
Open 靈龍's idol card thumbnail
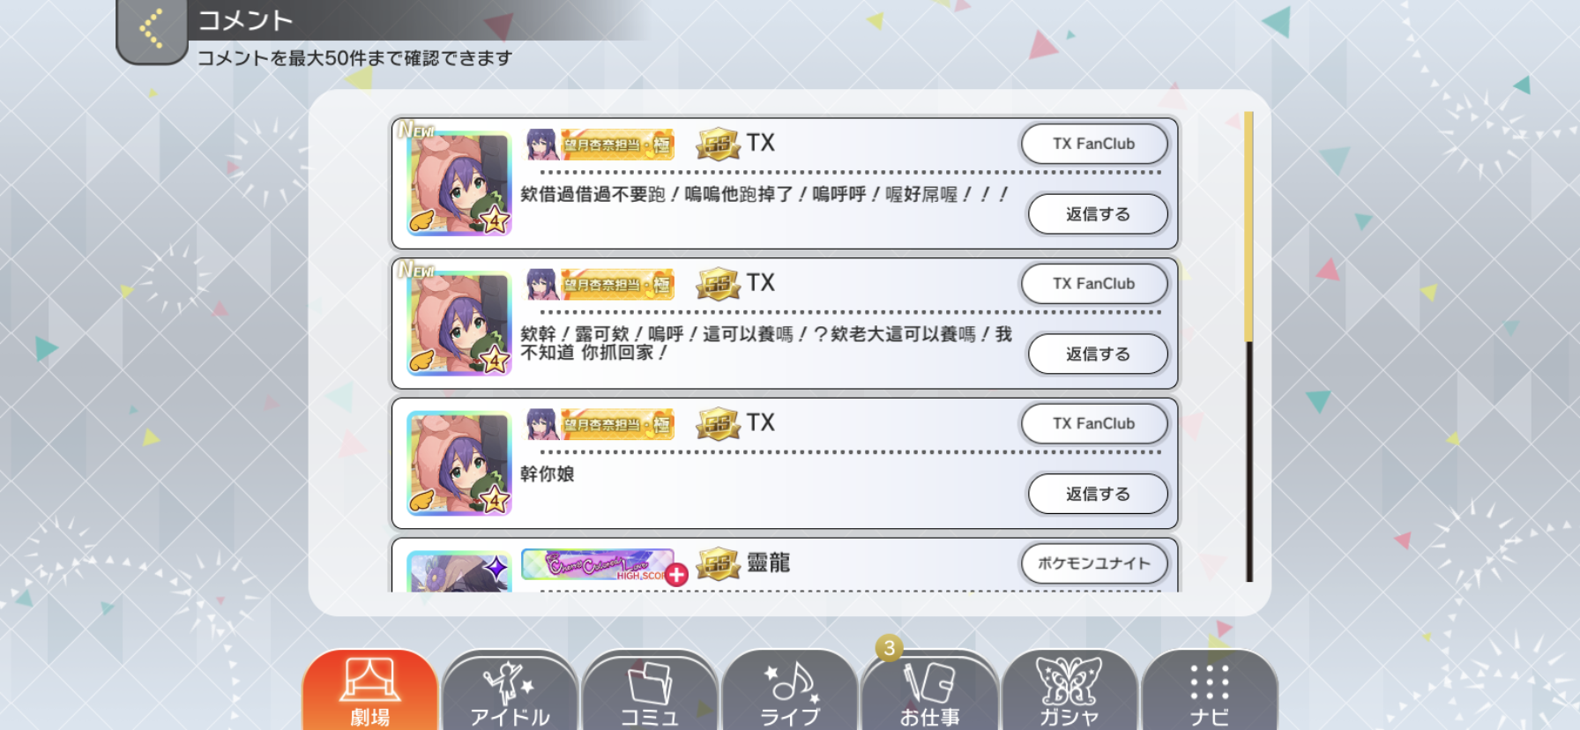coord(459,571)
